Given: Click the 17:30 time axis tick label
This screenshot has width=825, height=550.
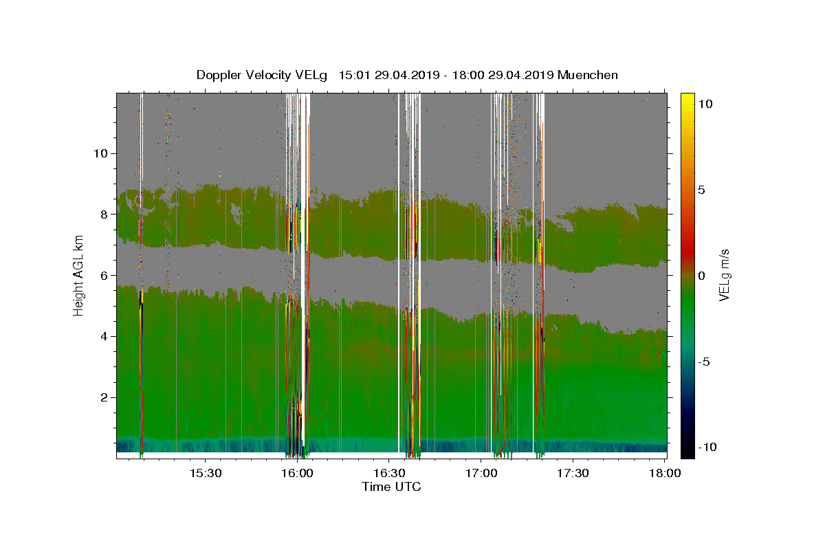Looking at the screenshot, I should [x=573, y=474].
